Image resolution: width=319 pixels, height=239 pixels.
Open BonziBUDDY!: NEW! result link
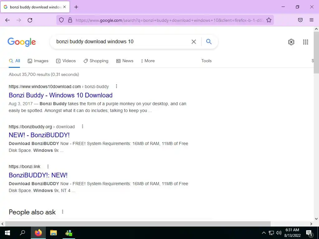click(x=38, y=175)
